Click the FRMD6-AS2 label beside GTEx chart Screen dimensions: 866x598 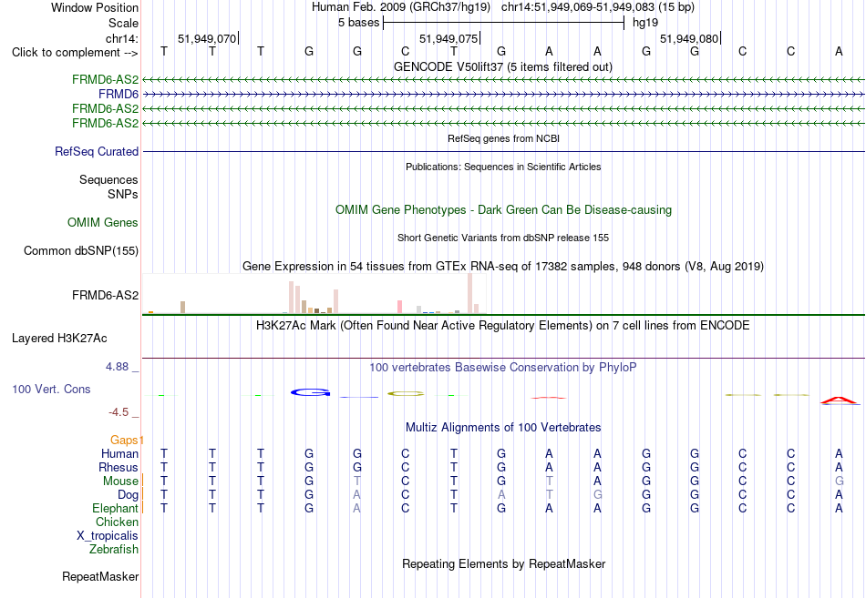[105, 296]
